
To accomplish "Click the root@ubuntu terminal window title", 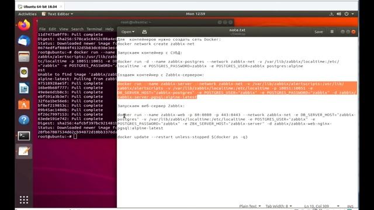I will tap(136, 22).
